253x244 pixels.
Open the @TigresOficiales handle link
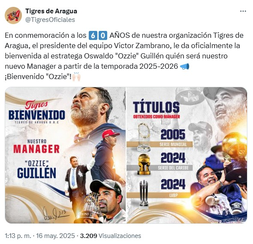[x=50, y=20]
